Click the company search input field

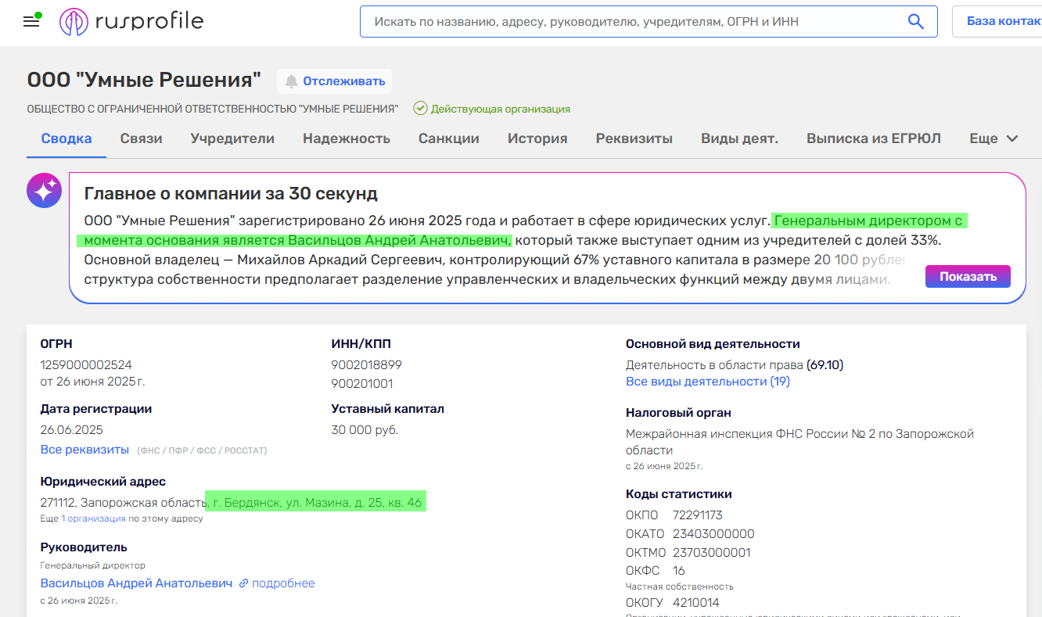(626, 21)
